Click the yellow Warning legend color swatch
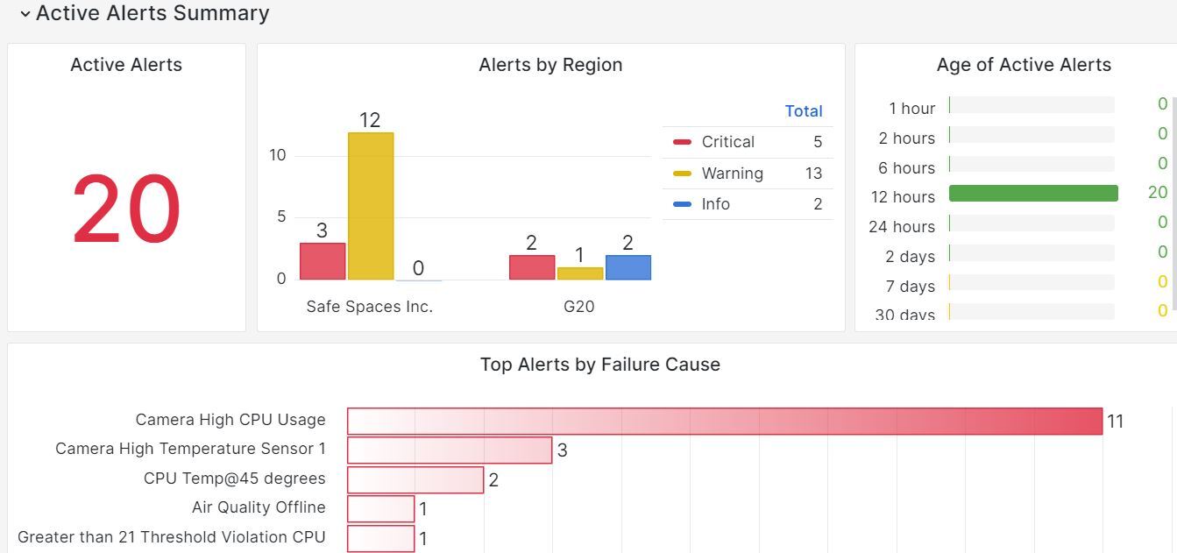Viewport: 1177px width, 553px height. pos(682,174)
